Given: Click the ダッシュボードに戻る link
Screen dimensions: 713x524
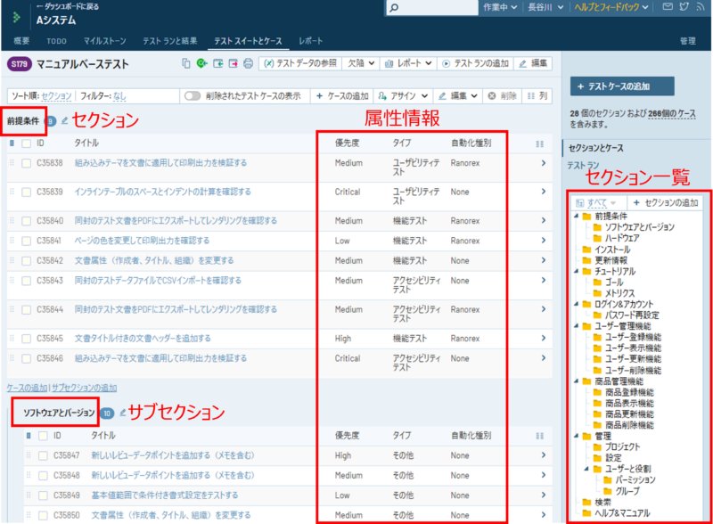Looking at the screenshot, I should (x=68, y=6).
